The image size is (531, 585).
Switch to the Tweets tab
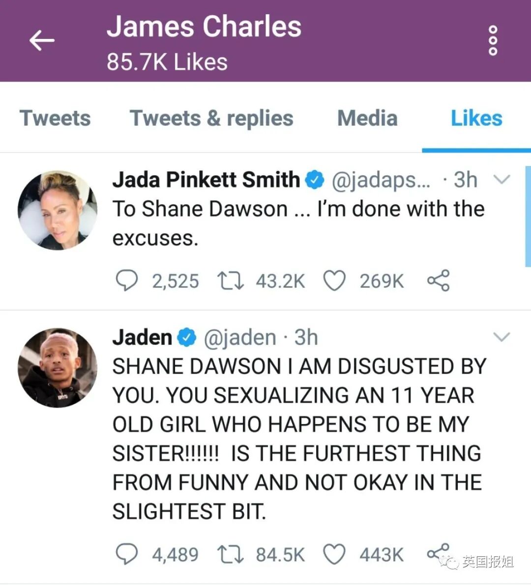(x=55, y=118)
